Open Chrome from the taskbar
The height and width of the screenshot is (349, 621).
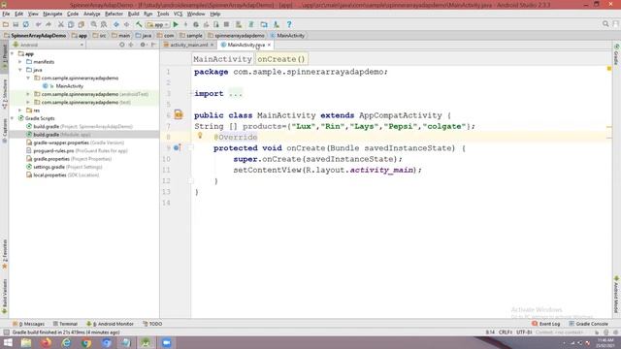[86, 342]
